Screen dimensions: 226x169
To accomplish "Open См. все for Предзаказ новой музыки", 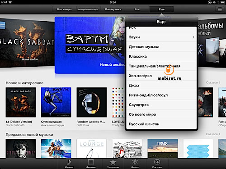I will (x=213, y=134).
